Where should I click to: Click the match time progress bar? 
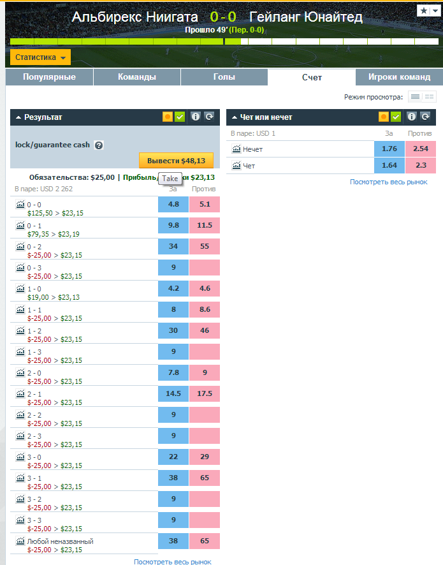(224, 41)
